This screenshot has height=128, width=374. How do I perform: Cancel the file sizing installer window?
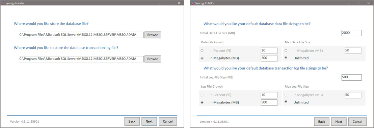click(x=357, y=122)
